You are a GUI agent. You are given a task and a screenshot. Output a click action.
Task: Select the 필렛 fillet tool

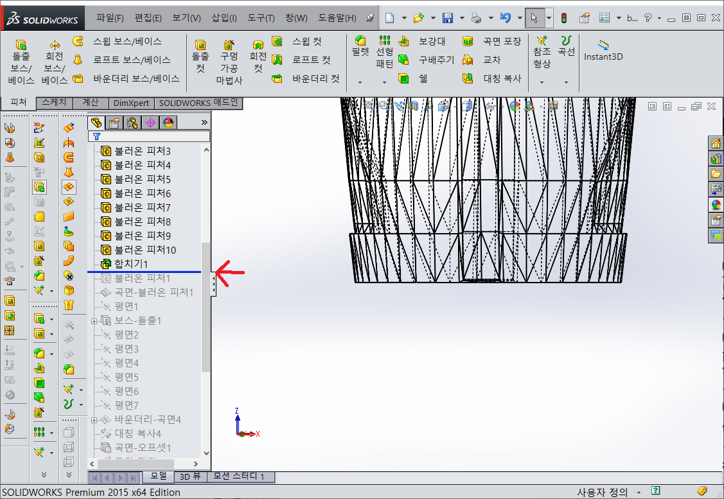point(360,46)
